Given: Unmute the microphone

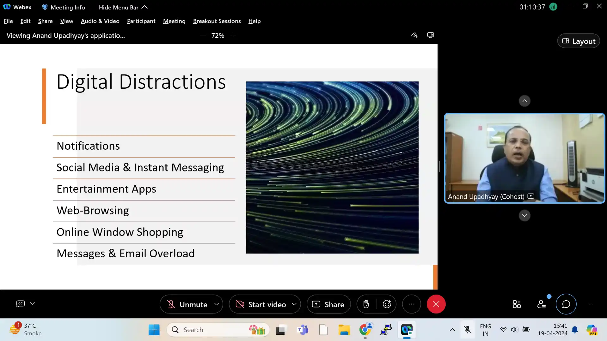Looking at the screenshot, I should [x=187, y=304].
